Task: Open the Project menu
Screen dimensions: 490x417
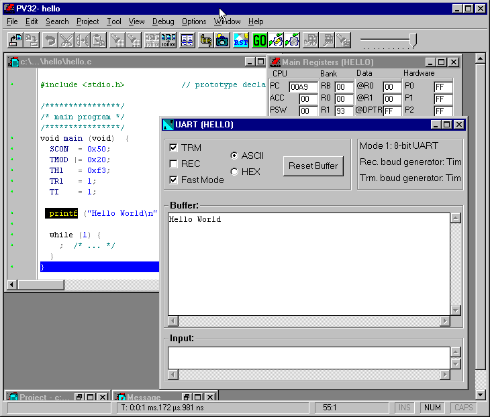Action: (x=87, y=21)
